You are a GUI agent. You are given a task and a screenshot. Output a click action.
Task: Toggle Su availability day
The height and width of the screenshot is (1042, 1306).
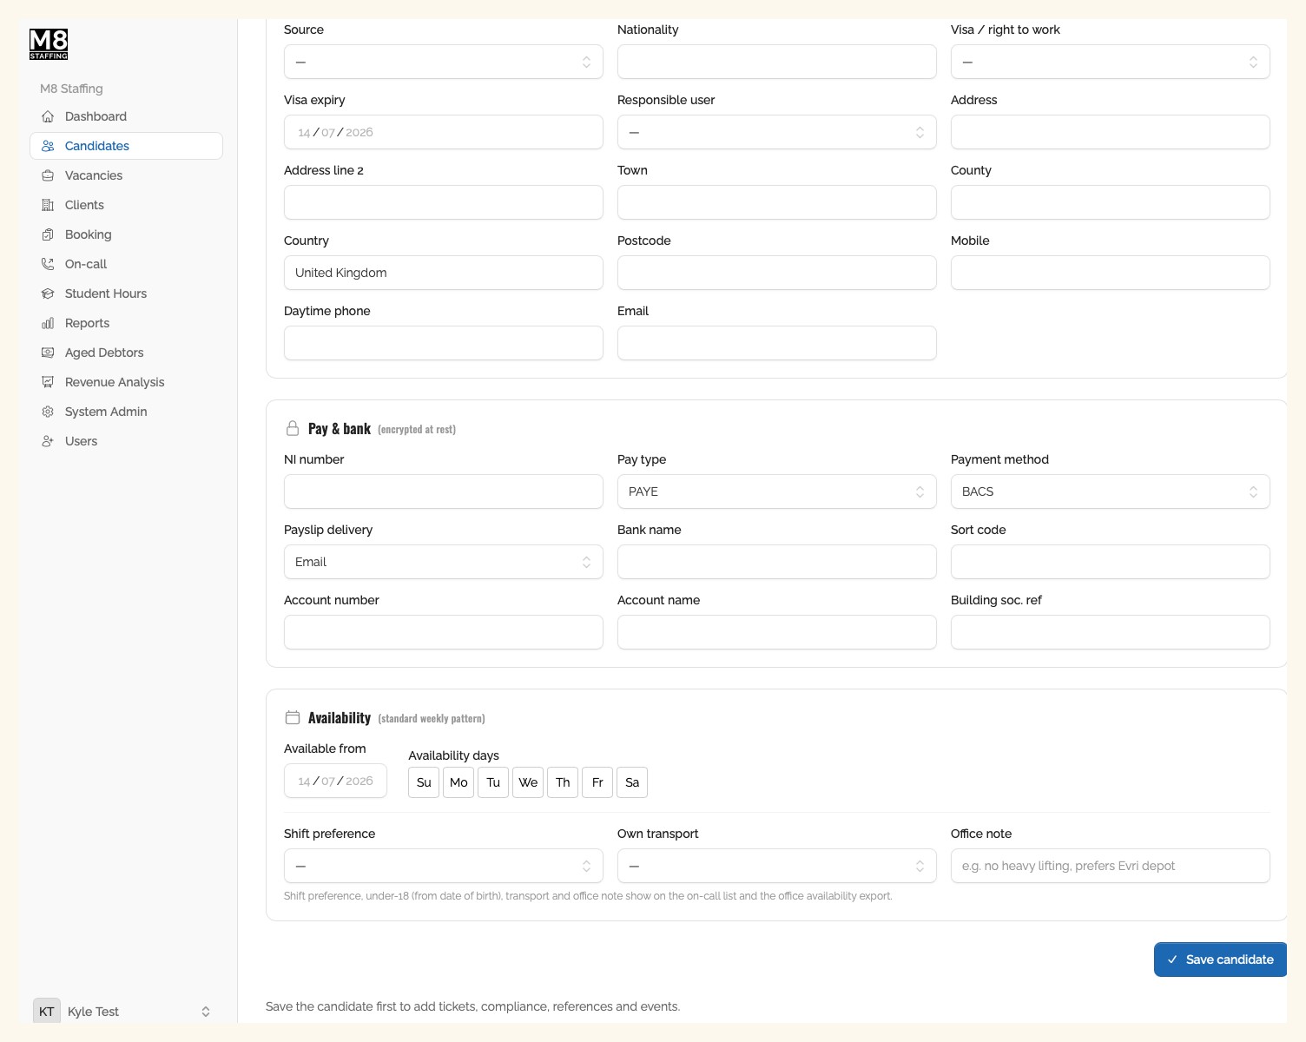[x=424, y=782]
